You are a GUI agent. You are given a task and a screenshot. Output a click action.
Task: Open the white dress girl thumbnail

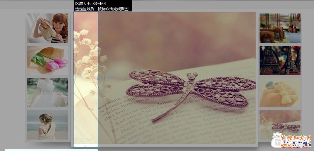47,93
